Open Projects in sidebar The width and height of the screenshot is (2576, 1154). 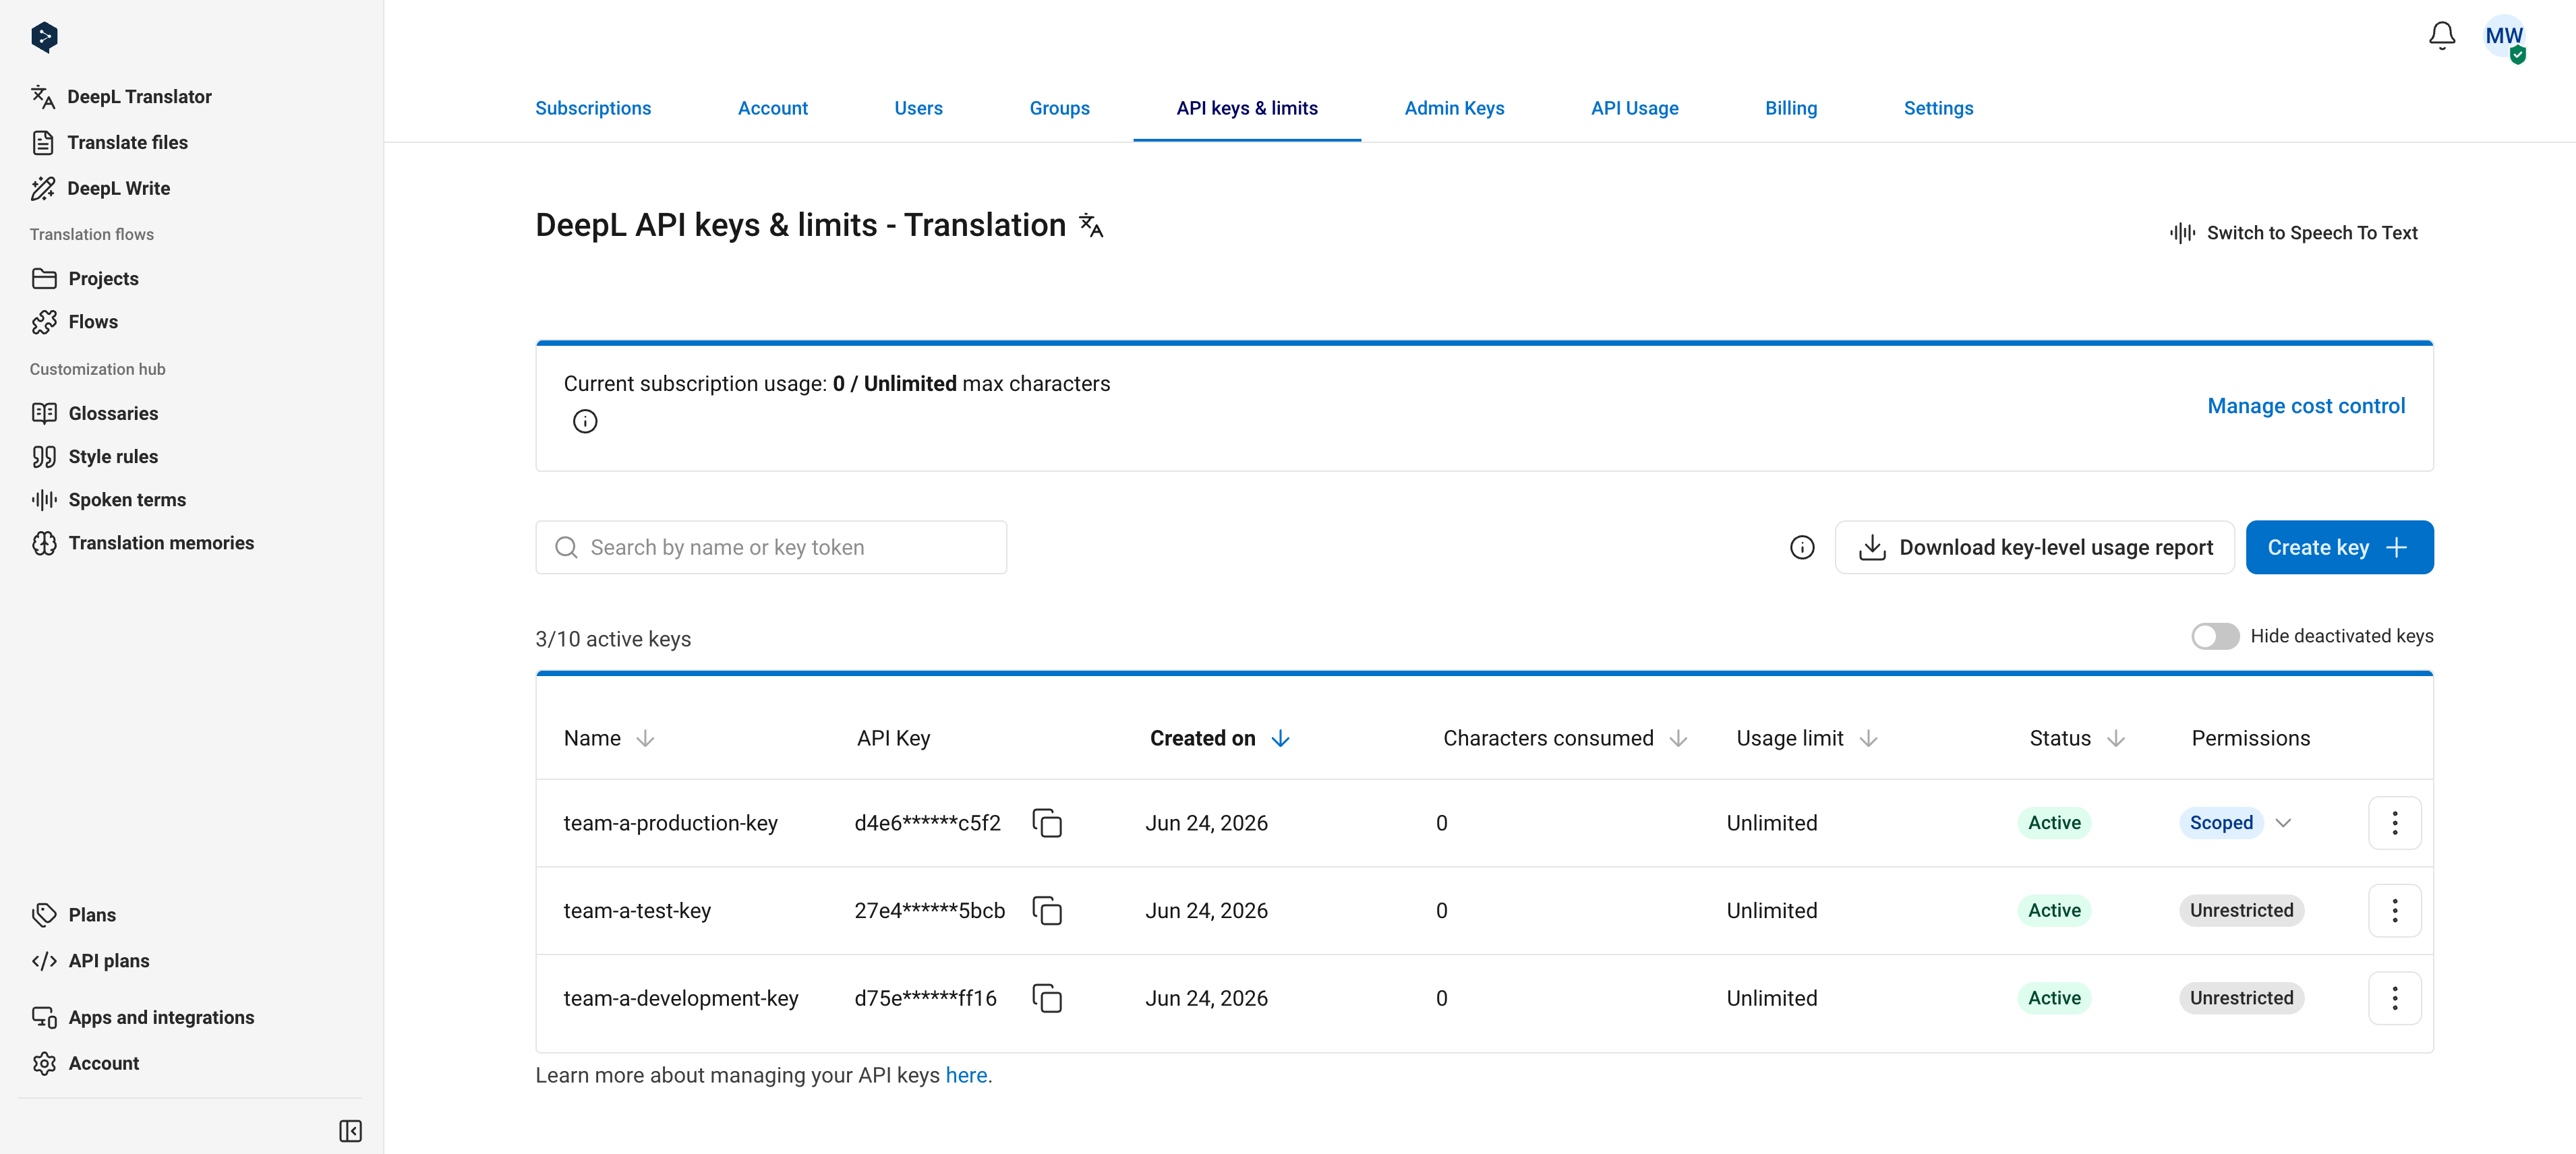point(85,279)
